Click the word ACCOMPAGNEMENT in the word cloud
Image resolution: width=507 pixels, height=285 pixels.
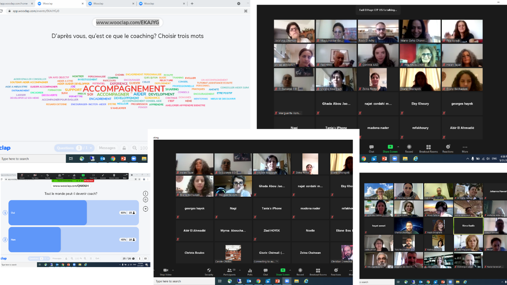pyautogui.click(x=124, y=89)
